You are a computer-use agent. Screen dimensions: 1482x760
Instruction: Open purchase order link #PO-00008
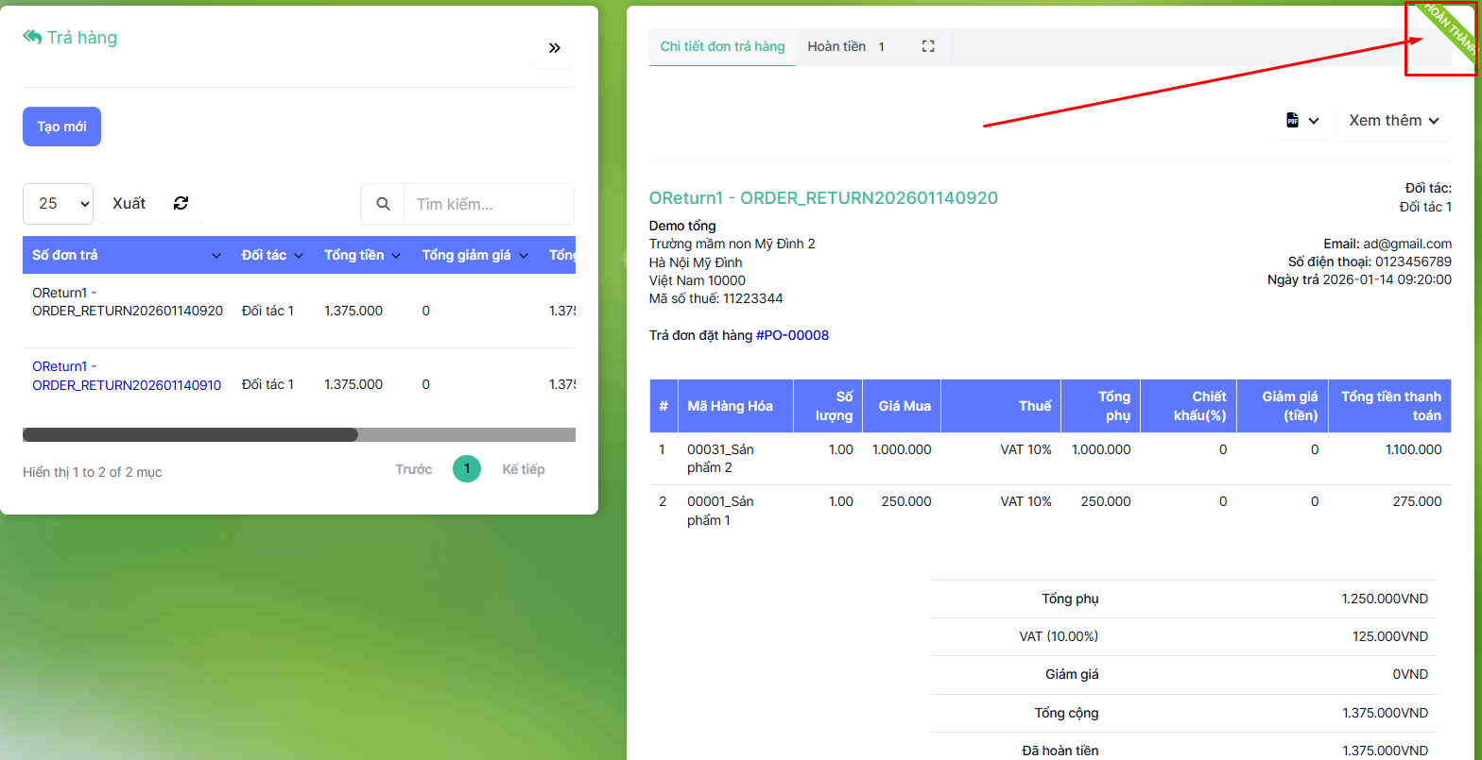792,335
